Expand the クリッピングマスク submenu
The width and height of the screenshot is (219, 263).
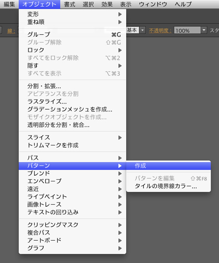tap(72, 225)
